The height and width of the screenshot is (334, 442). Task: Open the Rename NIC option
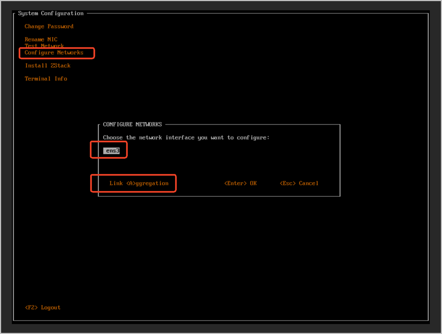[x=41, y=39]
